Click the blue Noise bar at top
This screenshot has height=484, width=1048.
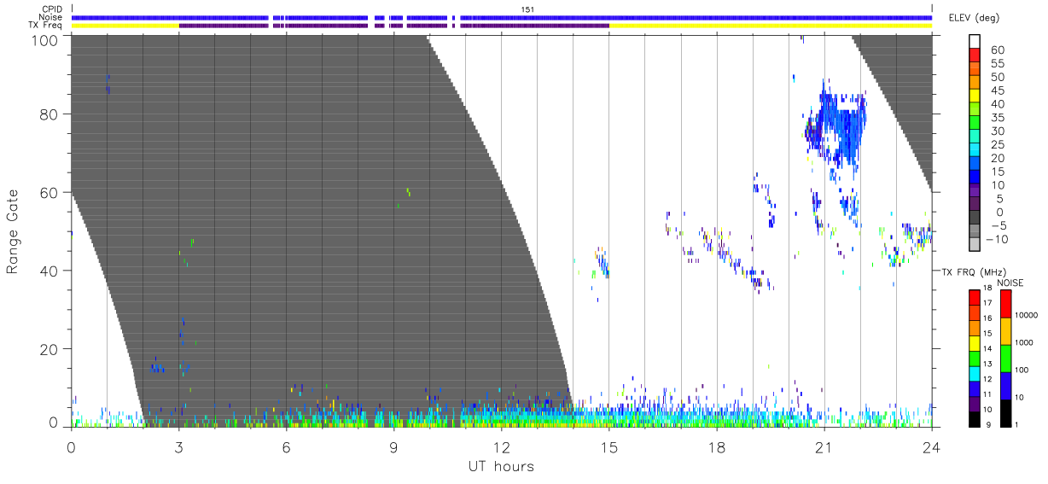click(502, 17)
